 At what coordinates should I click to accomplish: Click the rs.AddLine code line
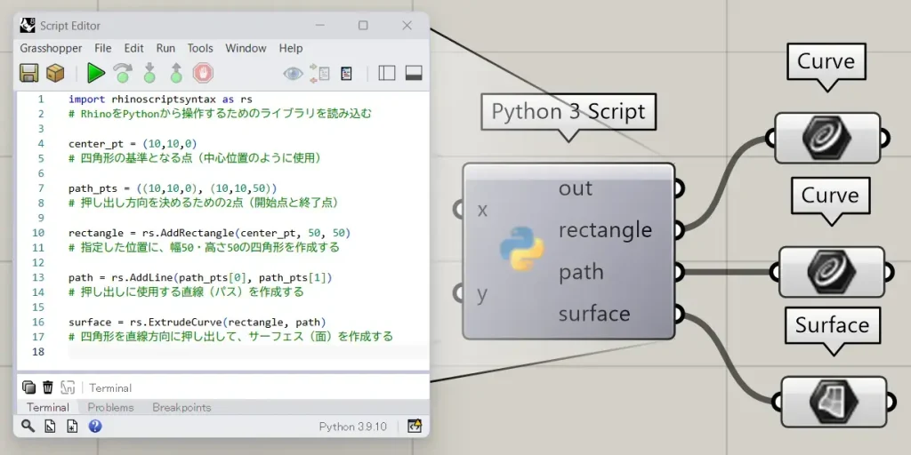click(x=200, y=277)
